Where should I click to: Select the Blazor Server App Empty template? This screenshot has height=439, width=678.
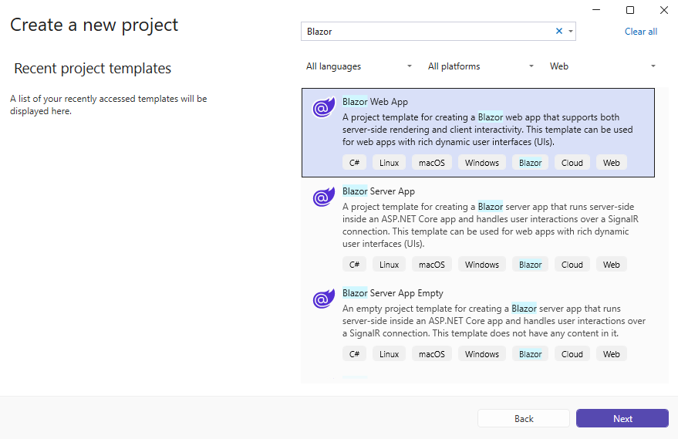coord(477,324)
